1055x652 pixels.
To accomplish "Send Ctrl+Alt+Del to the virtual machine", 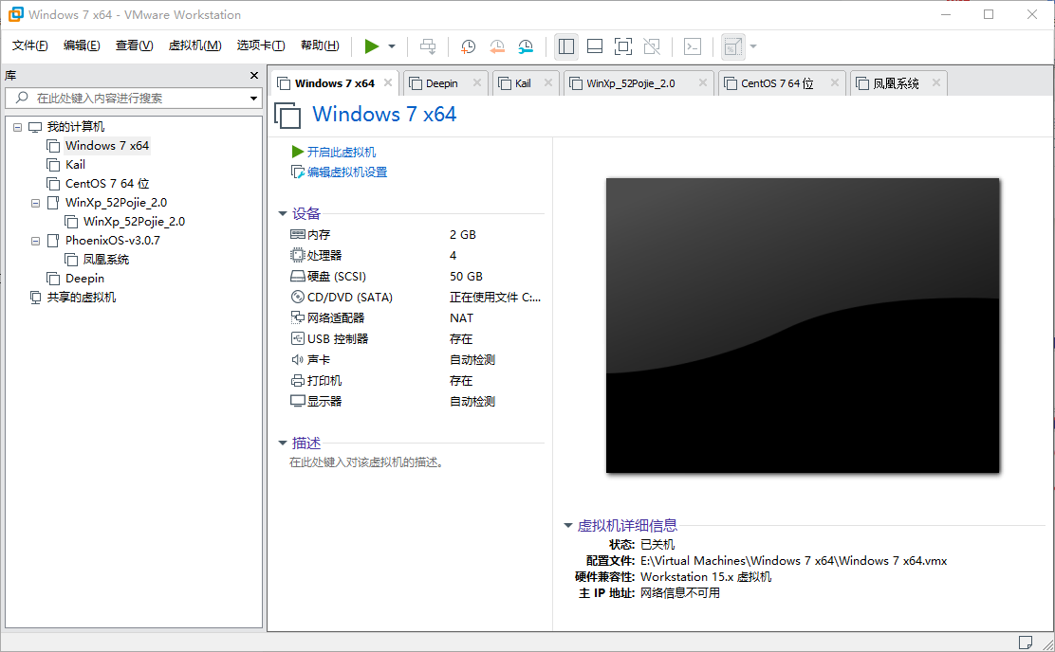I will (428, 46).
